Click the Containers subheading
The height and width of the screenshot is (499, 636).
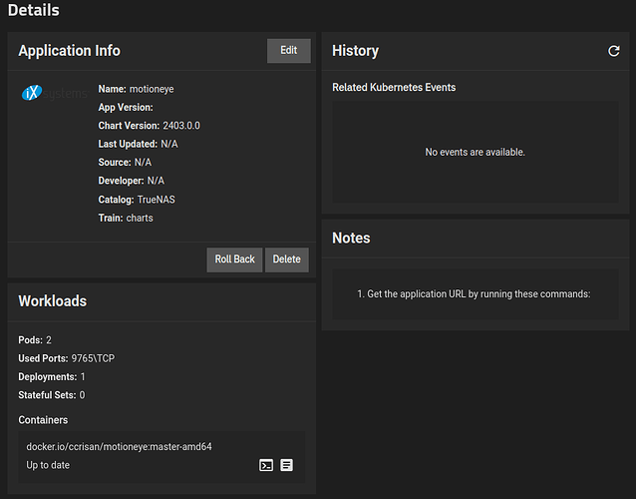(x=43, y=420)
